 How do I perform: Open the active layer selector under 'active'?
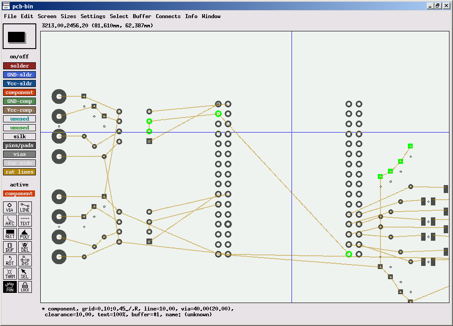coord(19,193)
